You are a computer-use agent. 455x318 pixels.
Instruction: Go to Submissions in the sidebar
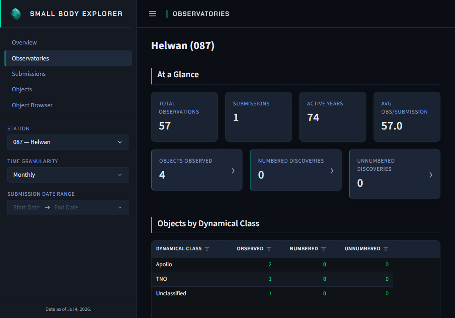pyautogui.click(x=29, y=74)
